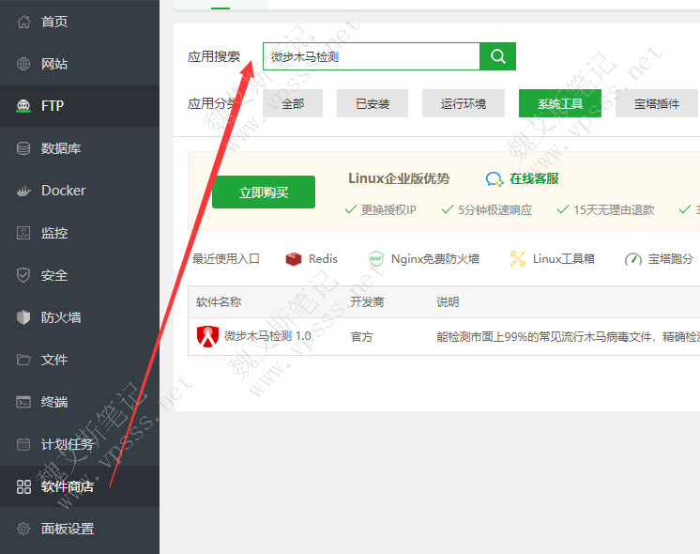Click the Linux toolbox icon
This screenshot has height=554, width=700.
[x=517, y=258]
